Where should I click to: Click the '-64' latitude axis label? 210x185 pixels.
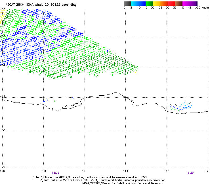[x=3, y=65]
